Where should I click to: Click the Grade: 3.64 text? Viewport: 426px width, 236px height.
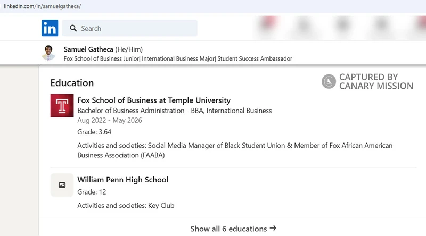(94, 132)
